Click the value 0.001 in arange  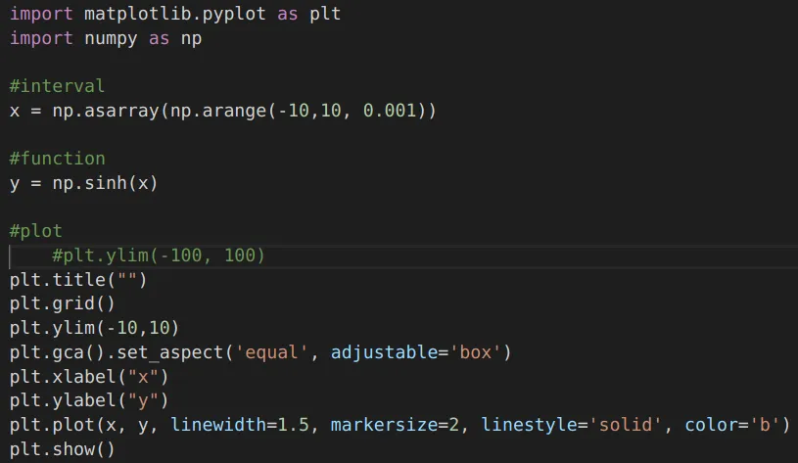(390, 111)
